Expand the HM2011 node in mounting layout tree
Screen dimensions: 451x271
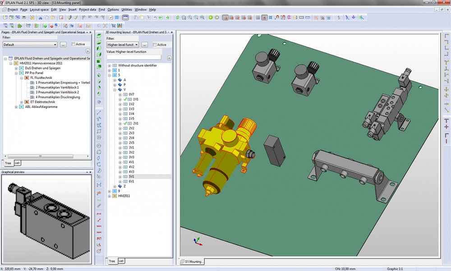pos(109,196)
